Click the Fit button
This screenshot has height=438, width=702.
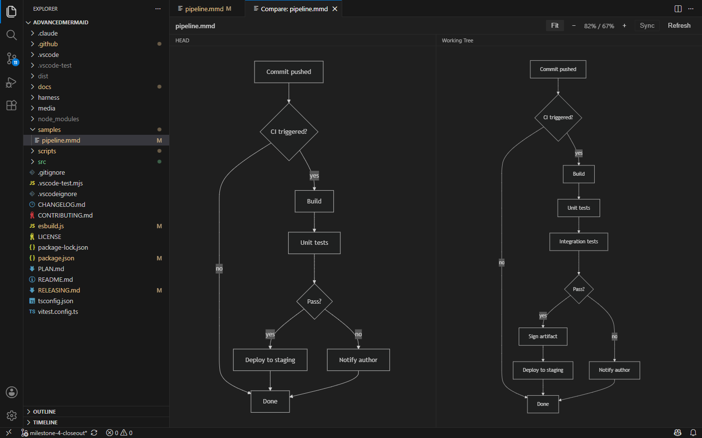click(x=555, y=26)
